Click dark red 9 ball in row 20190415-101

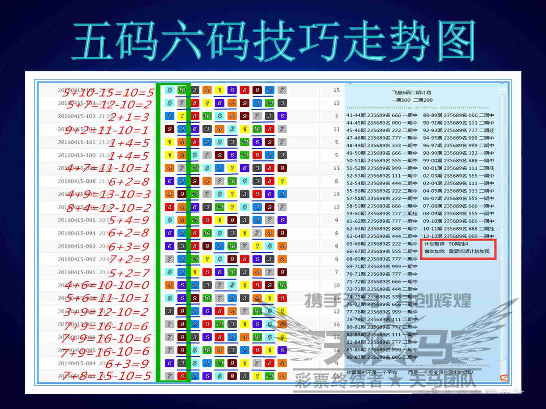(269, 142)
